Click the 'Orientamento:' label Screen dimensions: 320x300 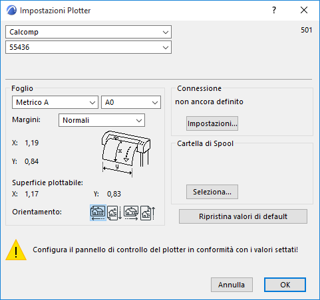tap(37, 212)
